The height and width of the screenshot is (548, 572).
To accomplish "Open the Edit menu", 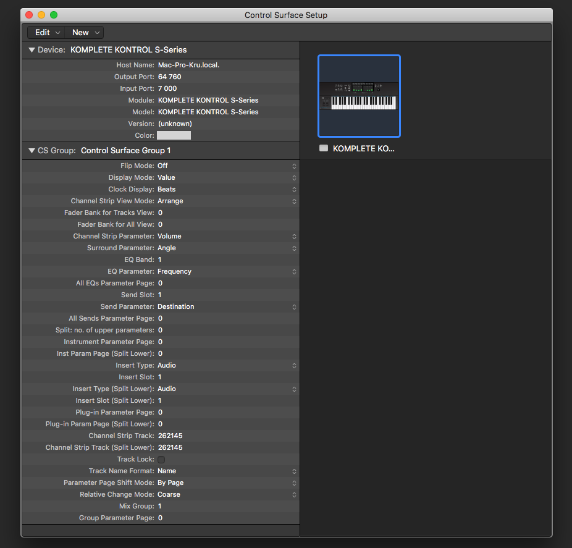I will pos(46,33).
